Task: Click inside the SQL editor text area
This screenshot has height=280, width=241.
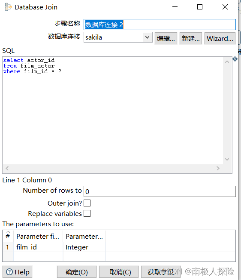Action: point(112,111)
